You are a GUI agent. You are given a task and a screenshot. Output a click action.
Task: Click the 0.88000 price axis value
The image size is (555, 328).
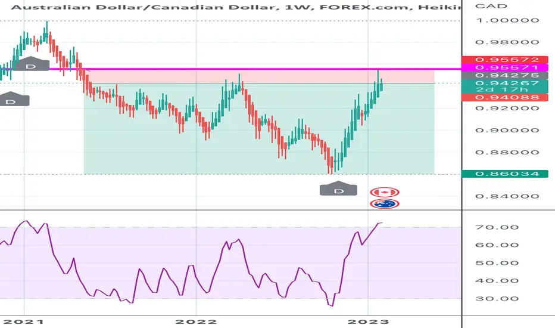507,152
